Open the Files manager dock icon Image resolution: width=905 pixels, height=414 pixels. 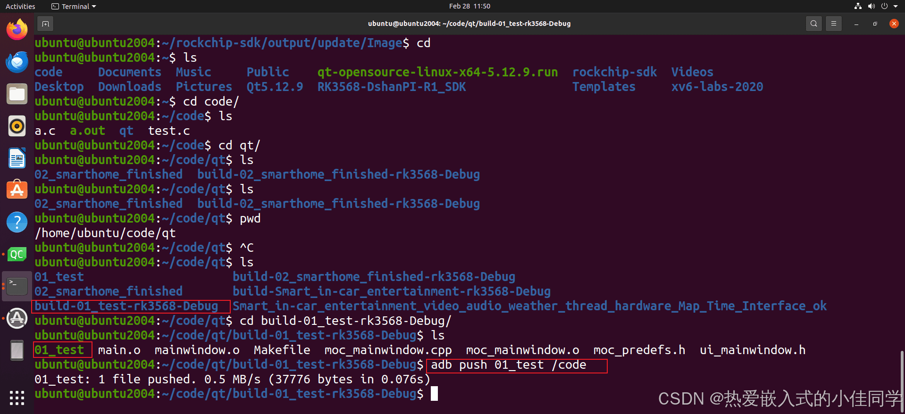17,94
